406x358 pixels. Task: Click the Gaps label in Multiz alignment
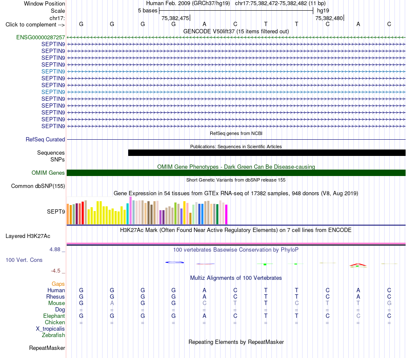click(x=58, y=284)
